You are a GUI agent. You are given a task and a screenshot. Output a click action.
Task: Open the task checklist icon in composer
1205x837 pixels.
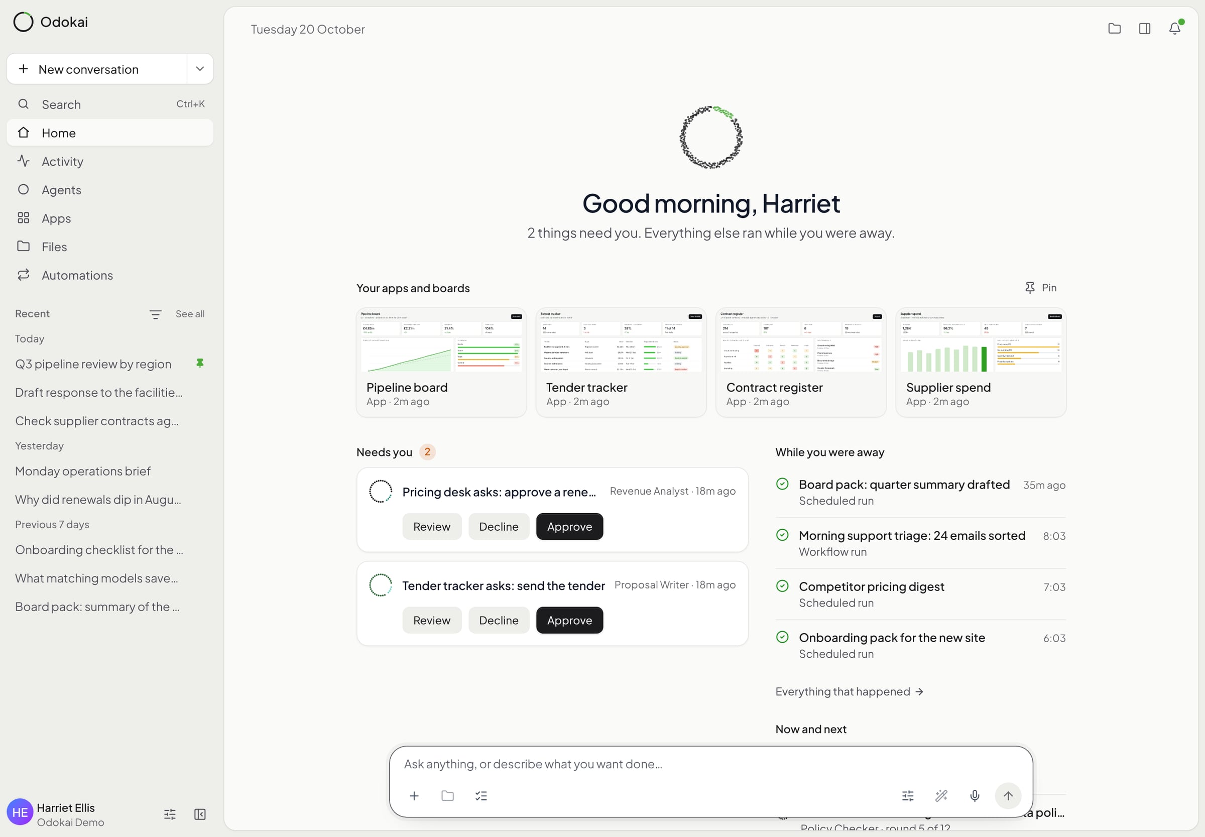[x=481, y=795]
